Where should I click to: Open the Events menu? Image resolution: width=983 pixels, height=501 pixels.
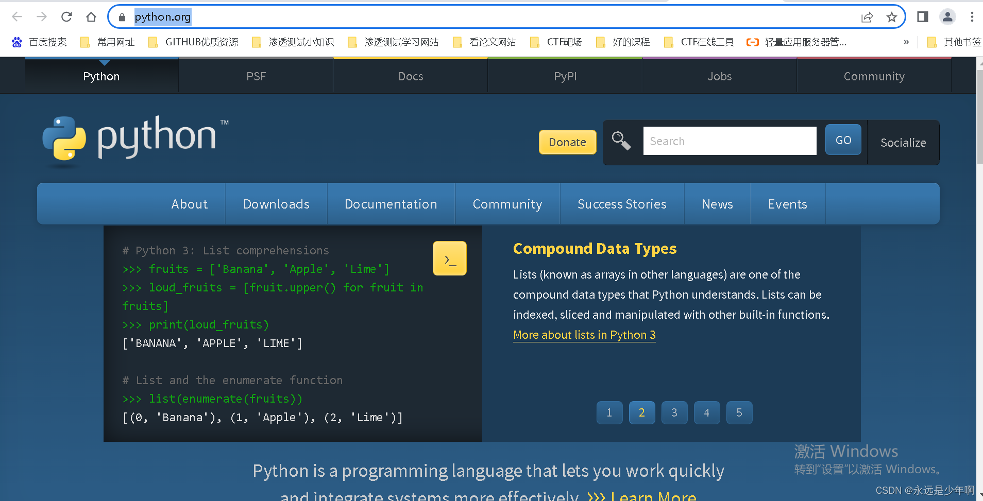pos(788,204)
